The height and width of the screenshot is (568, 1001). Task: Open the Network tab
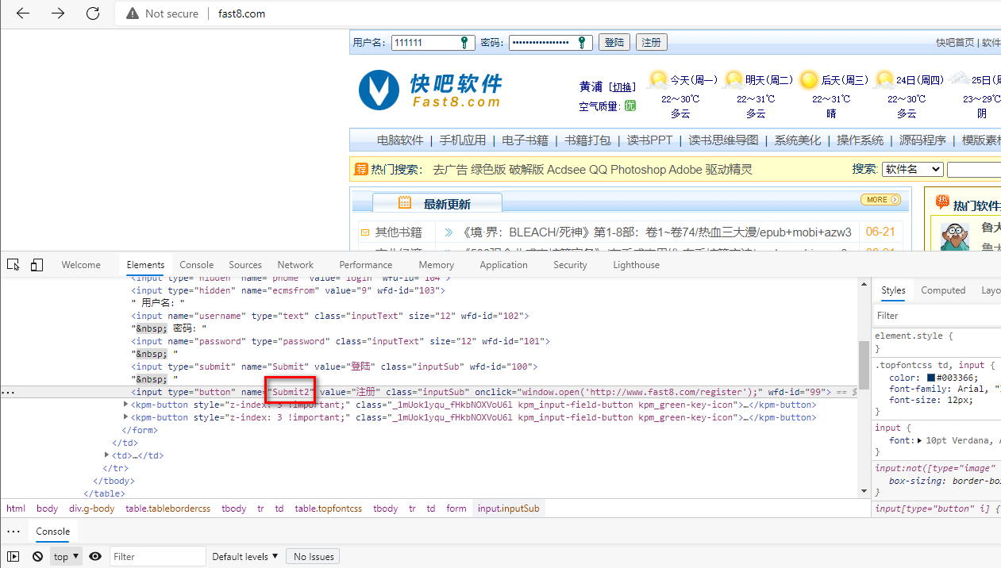(295, 265)
